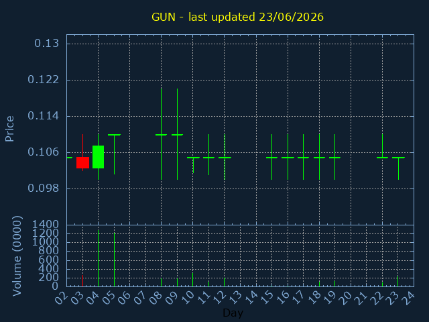
Task: Click the 0.098 price axis label
Action: [x=43, y=189]
